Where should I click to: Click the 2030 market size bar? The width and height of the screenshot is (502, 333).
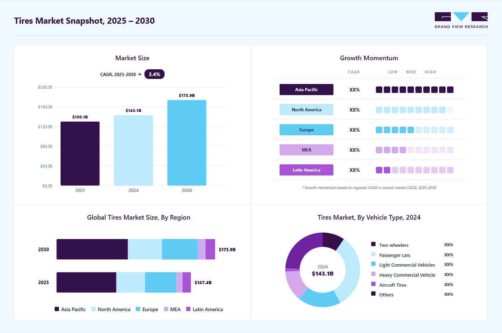(x=187, y=143)
